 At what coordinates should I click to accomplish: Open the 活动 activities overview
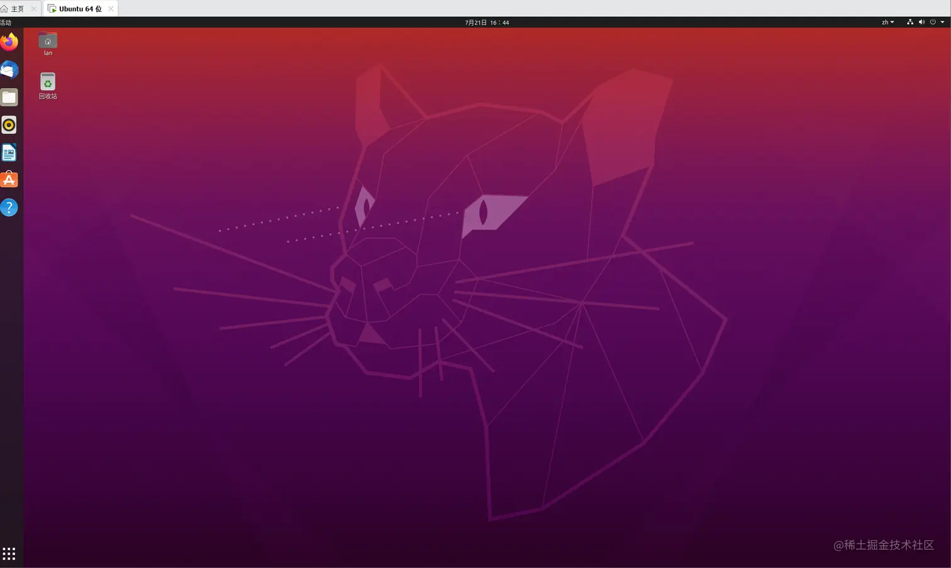(6, 22)
